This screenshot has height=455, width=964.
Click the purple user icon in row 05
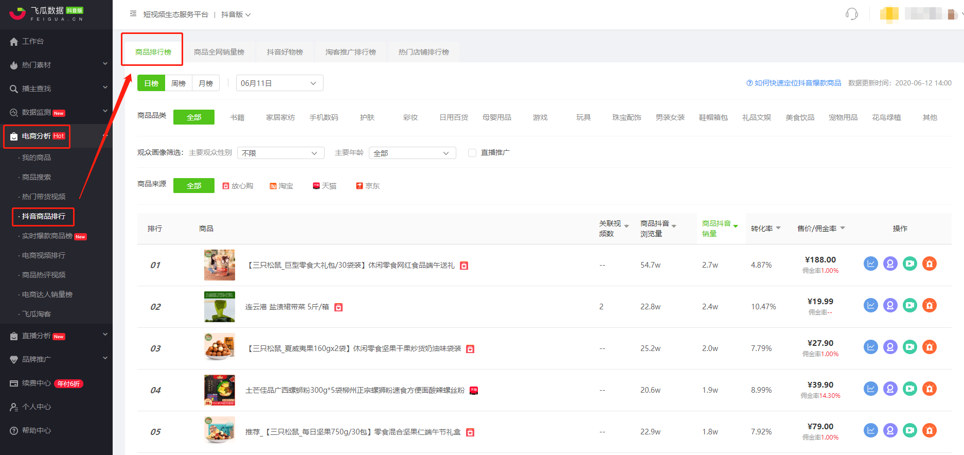(x=890, y=431)
